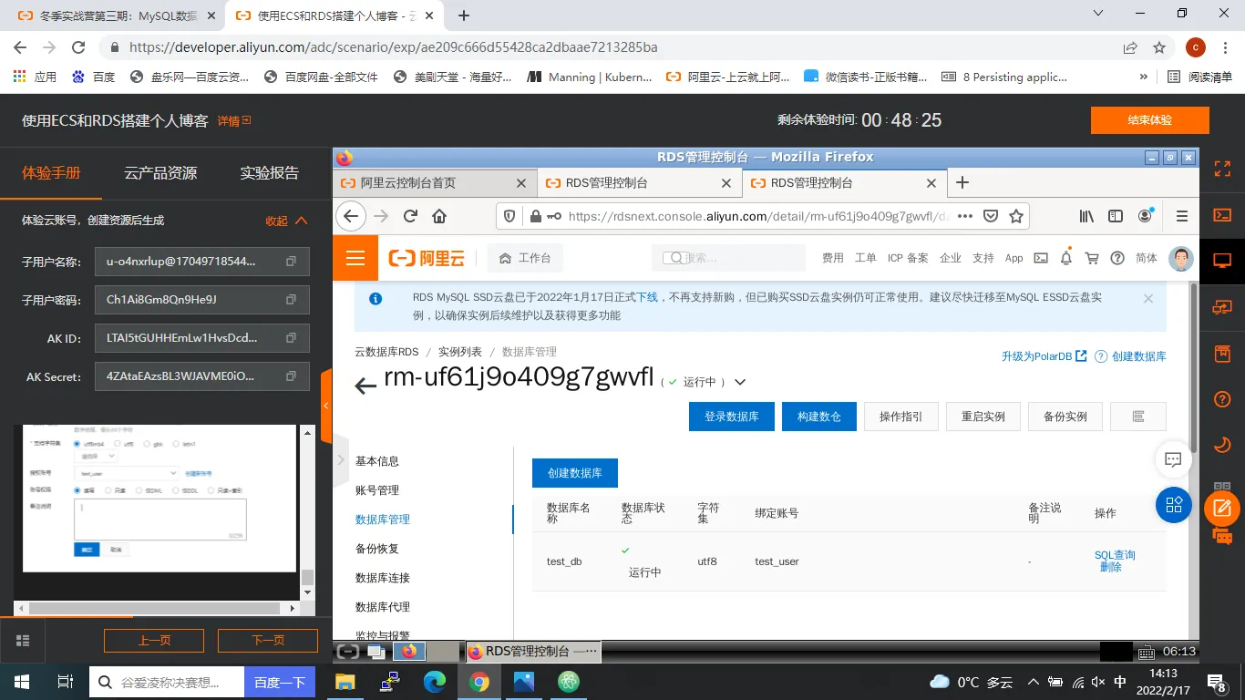Go back using arrow beside instance name
The image size is (1245, 700).
[365, 386]
